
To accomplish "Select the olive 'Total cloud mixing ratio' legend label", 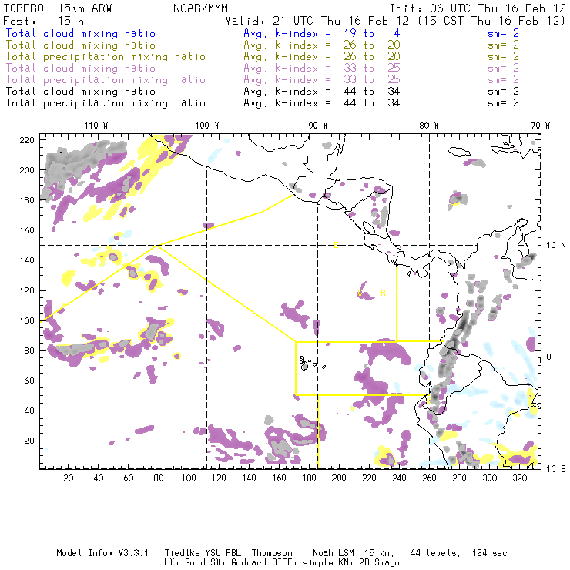I will click(81, 45).
